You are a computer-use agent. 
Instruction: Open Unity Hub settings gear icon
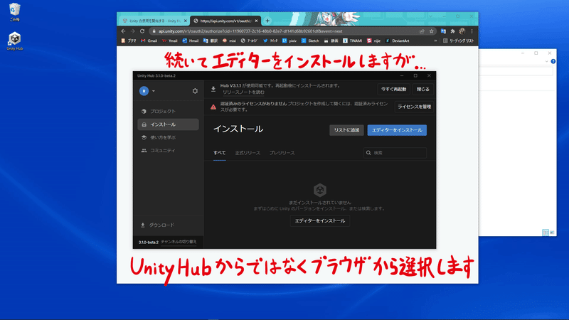(195, 91)
